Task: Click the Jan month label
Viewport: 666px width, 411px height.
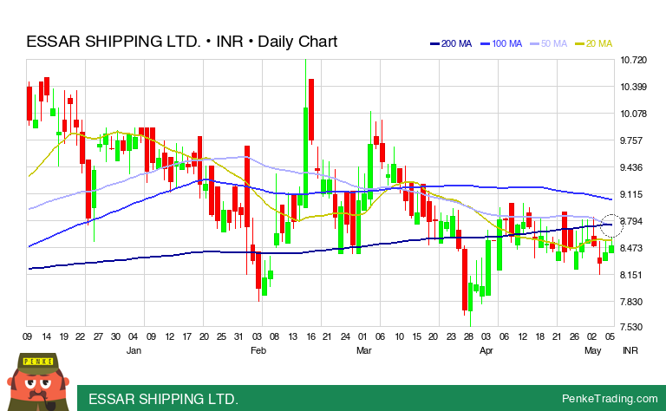Action: pos(134,350)
